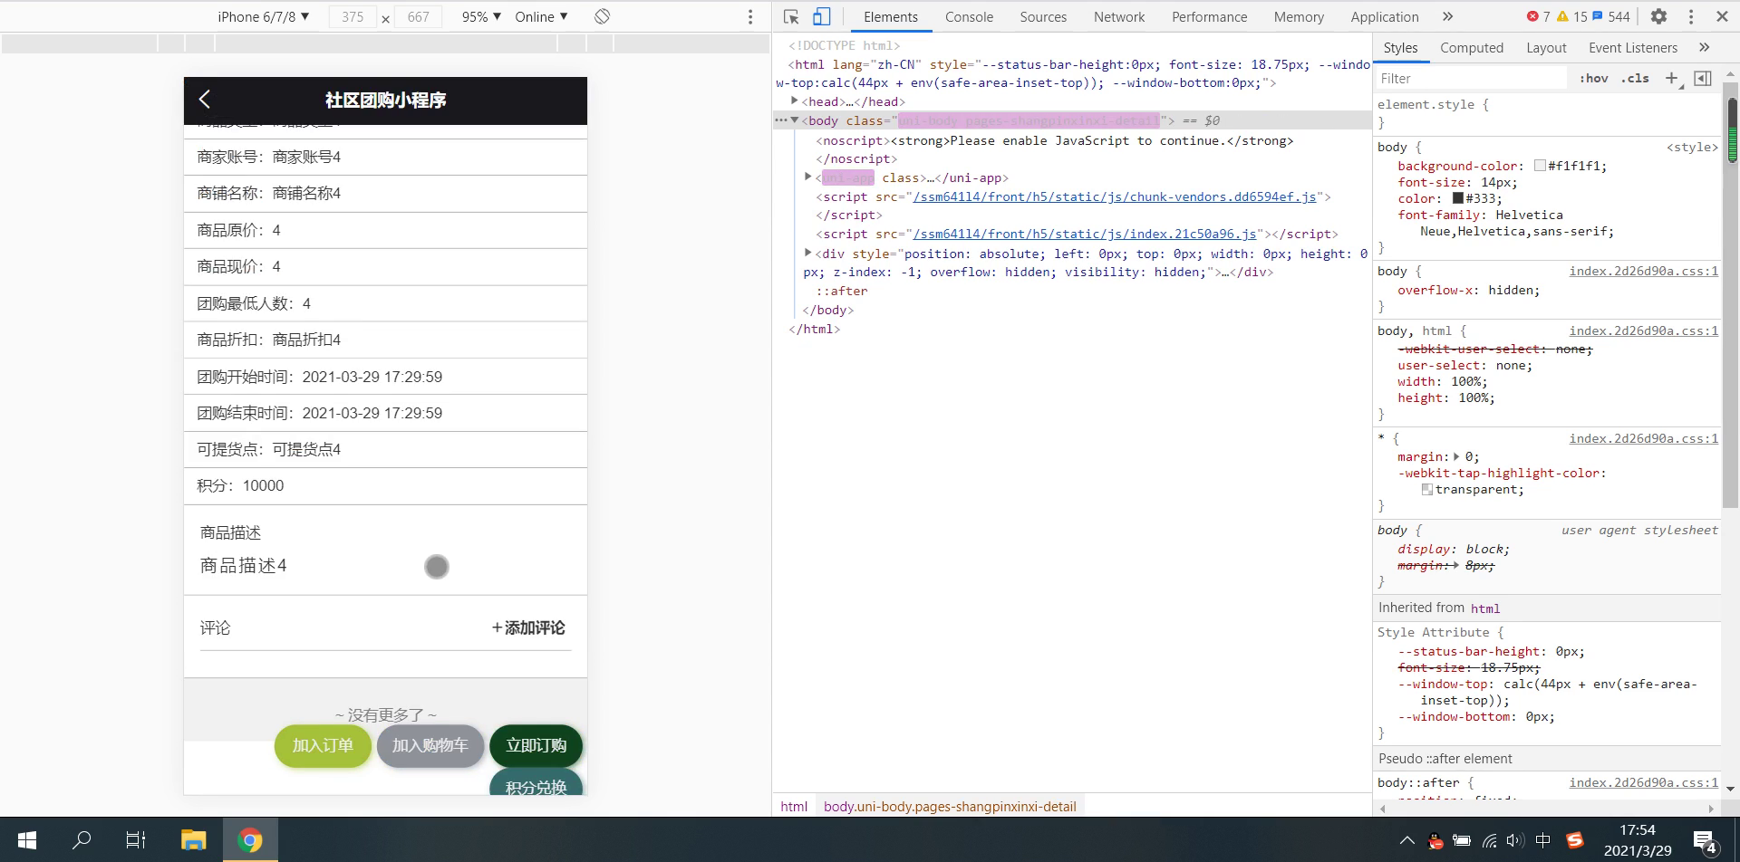Open DevTools settings gear
This screenshot has height=862, width=1740.
coord(1658,16)
